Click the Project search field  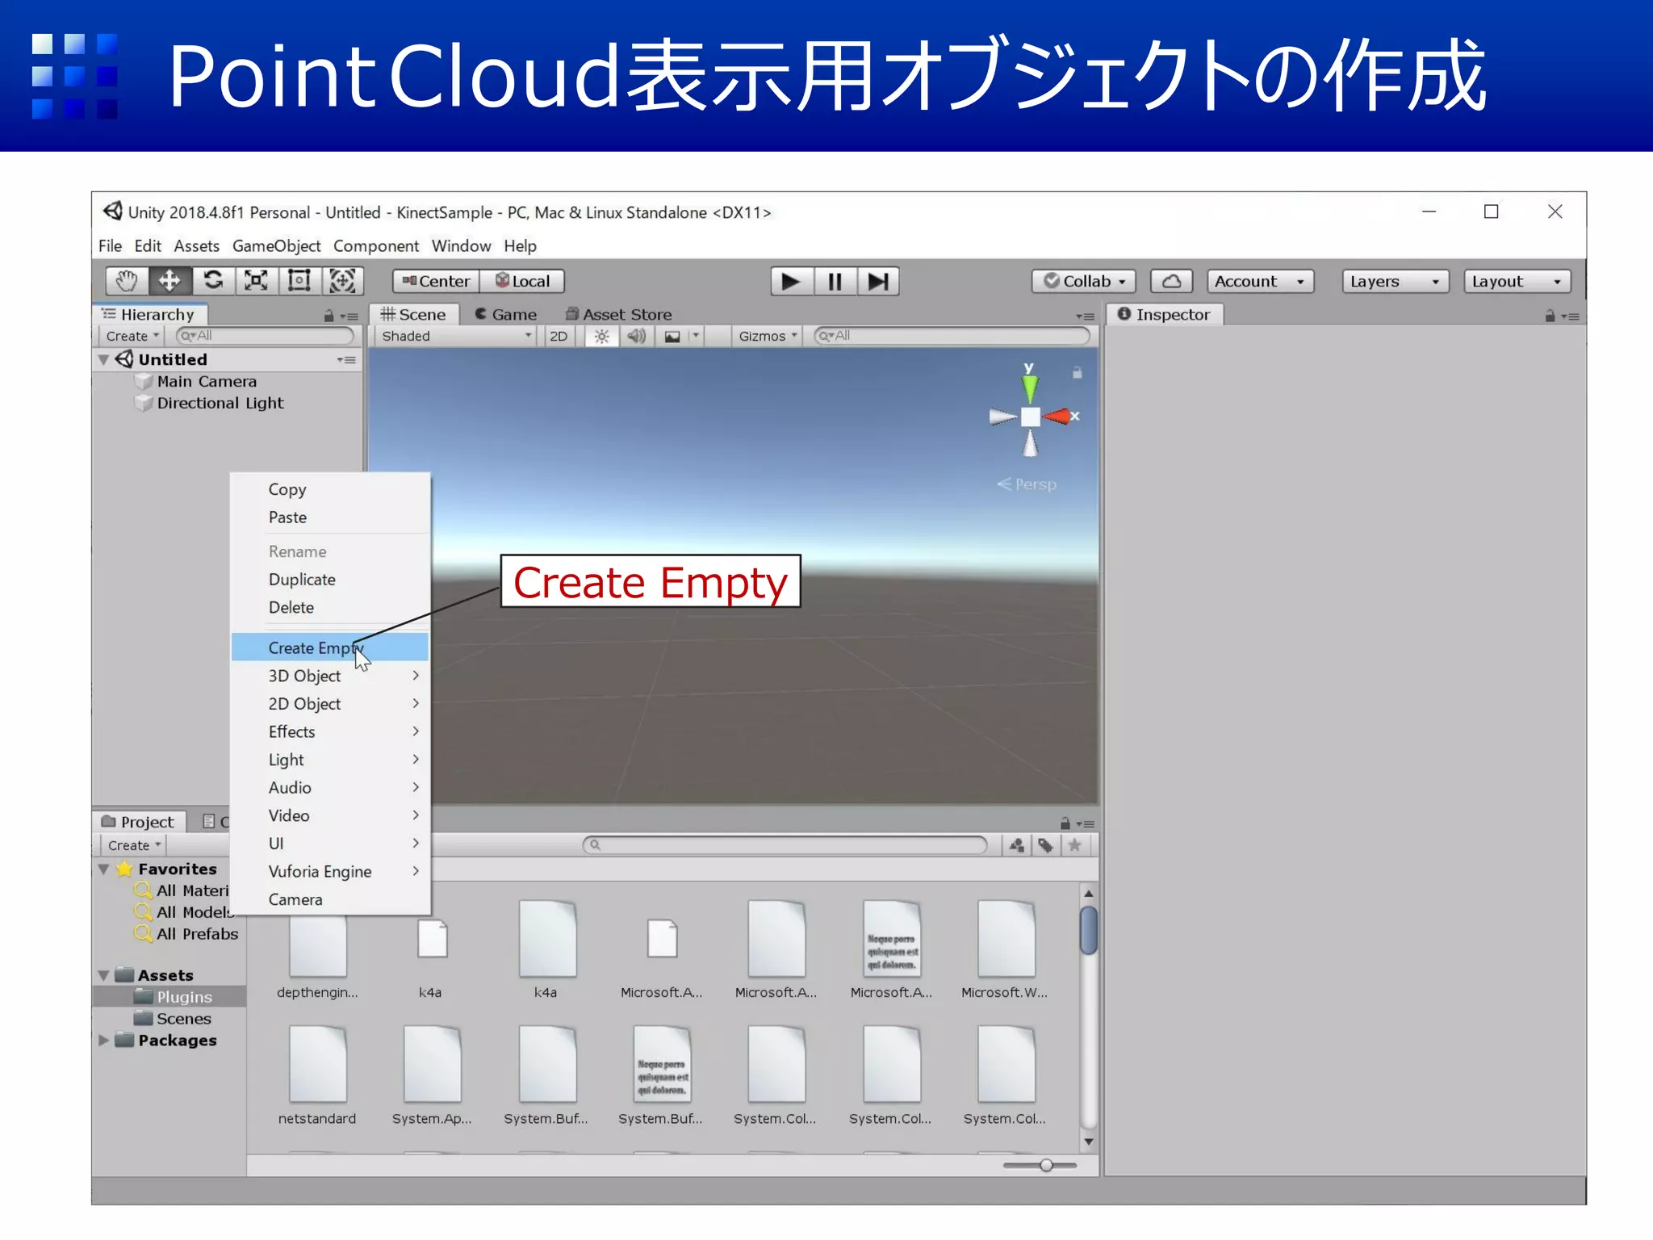click(x=785, y=845)
